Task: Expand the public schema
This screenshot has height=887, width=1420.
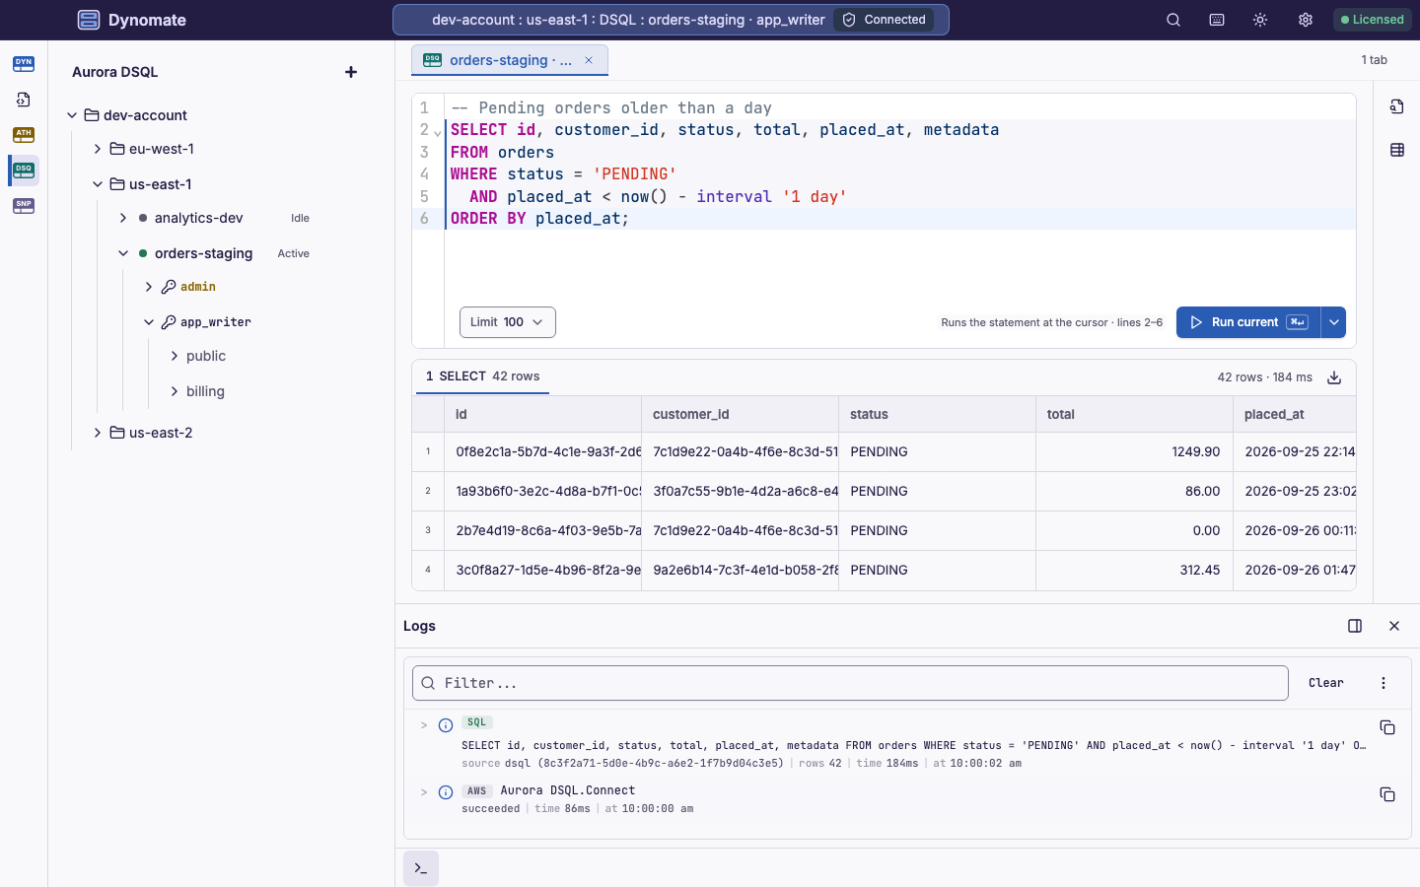Action: [x=175, y=356]
